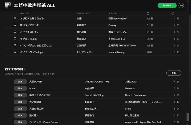The height and width of the screenshot is (125, 191).
Task: Open album 広瀬香美 THE BEST "Love...
Action: click(123, 46)
